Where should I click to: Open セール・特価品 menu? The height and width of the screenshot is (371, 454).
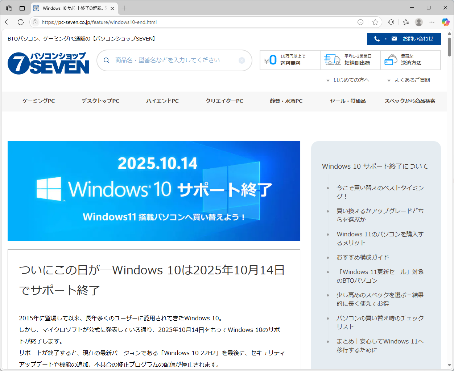(348, 101)
